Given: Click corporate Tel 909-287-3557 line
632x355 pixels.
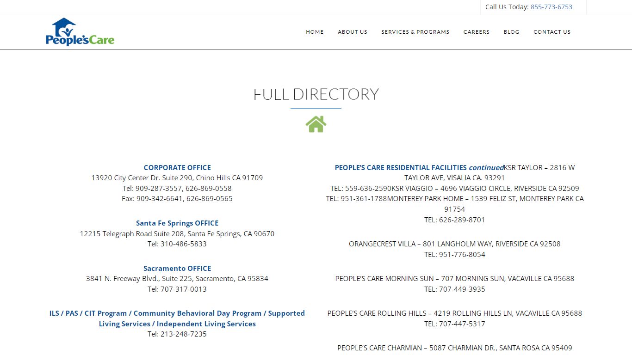Looking at the screenshot, I should pos(177,188).
